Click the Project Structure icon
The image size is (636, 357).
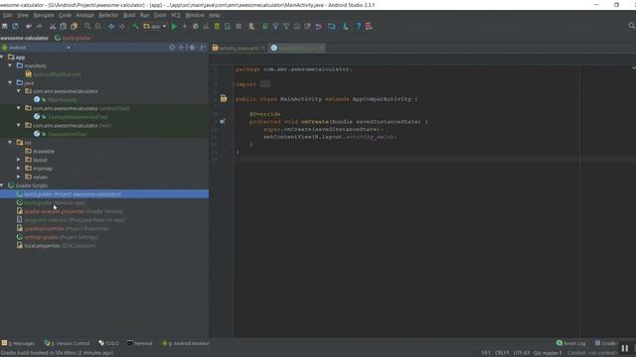pos(332,27)
